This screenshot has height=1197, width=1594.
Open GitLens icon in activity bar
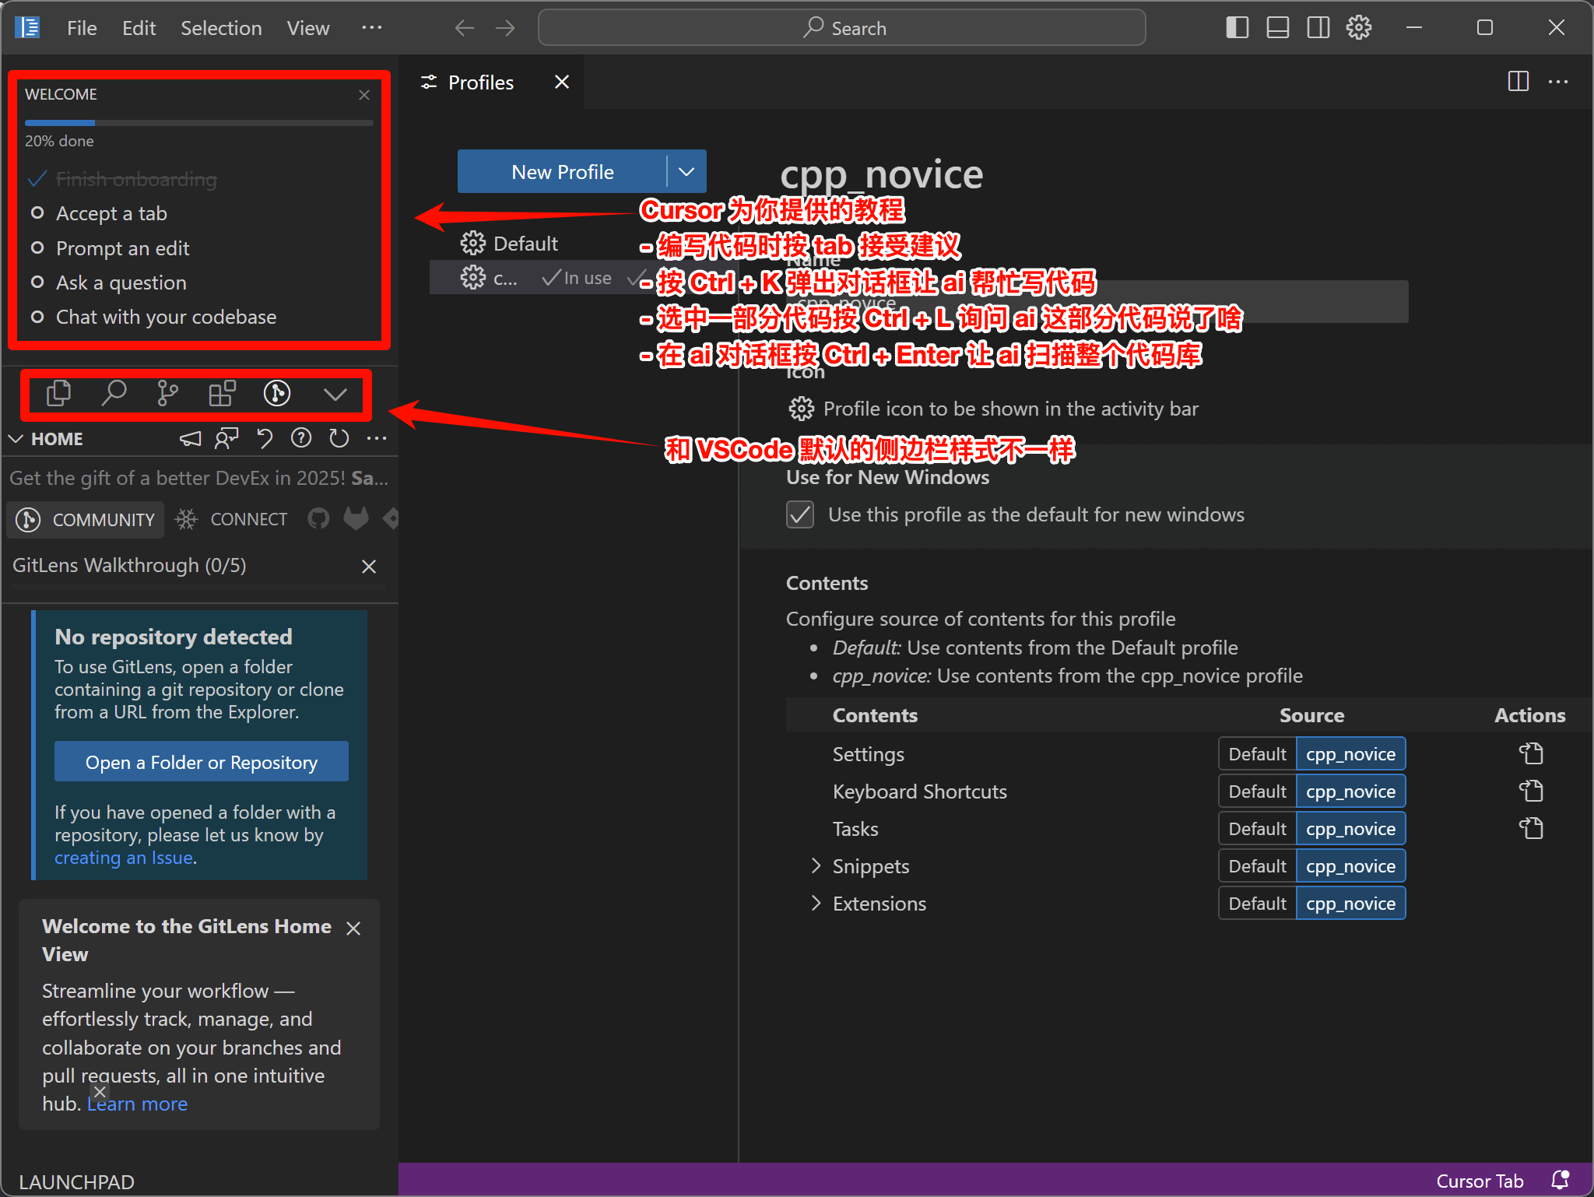tap(277, 394)
